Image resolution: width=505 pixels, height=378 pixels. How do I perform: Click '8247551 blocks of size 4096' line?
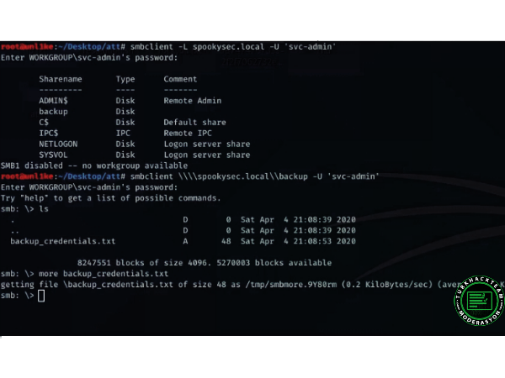(205, 263)
